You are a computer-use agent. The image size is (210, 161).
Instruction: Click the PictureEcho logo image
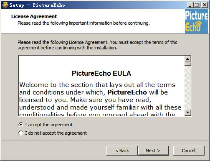[x=196, y=21]
